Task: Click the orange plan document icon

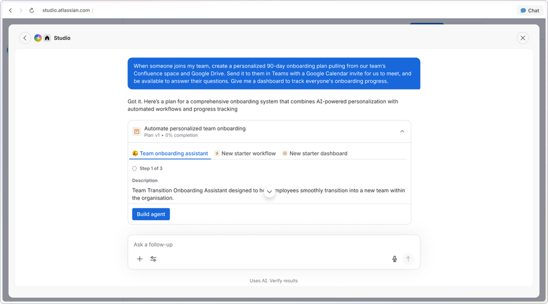Action: (137, 131)
